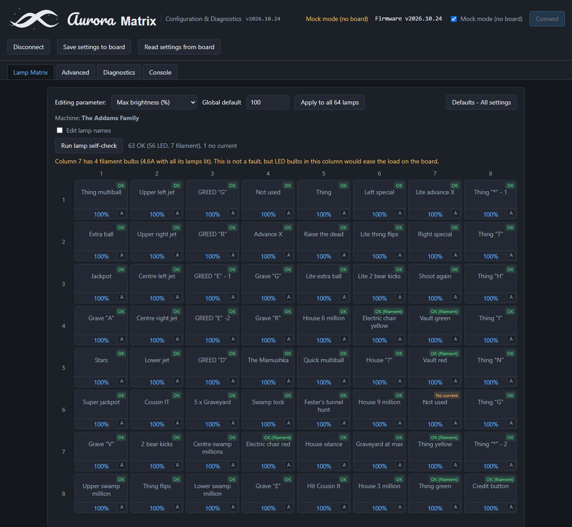Viewport: 572px width, 527px height.
Task: Open the Advanced tab
Action: point(75,72)
